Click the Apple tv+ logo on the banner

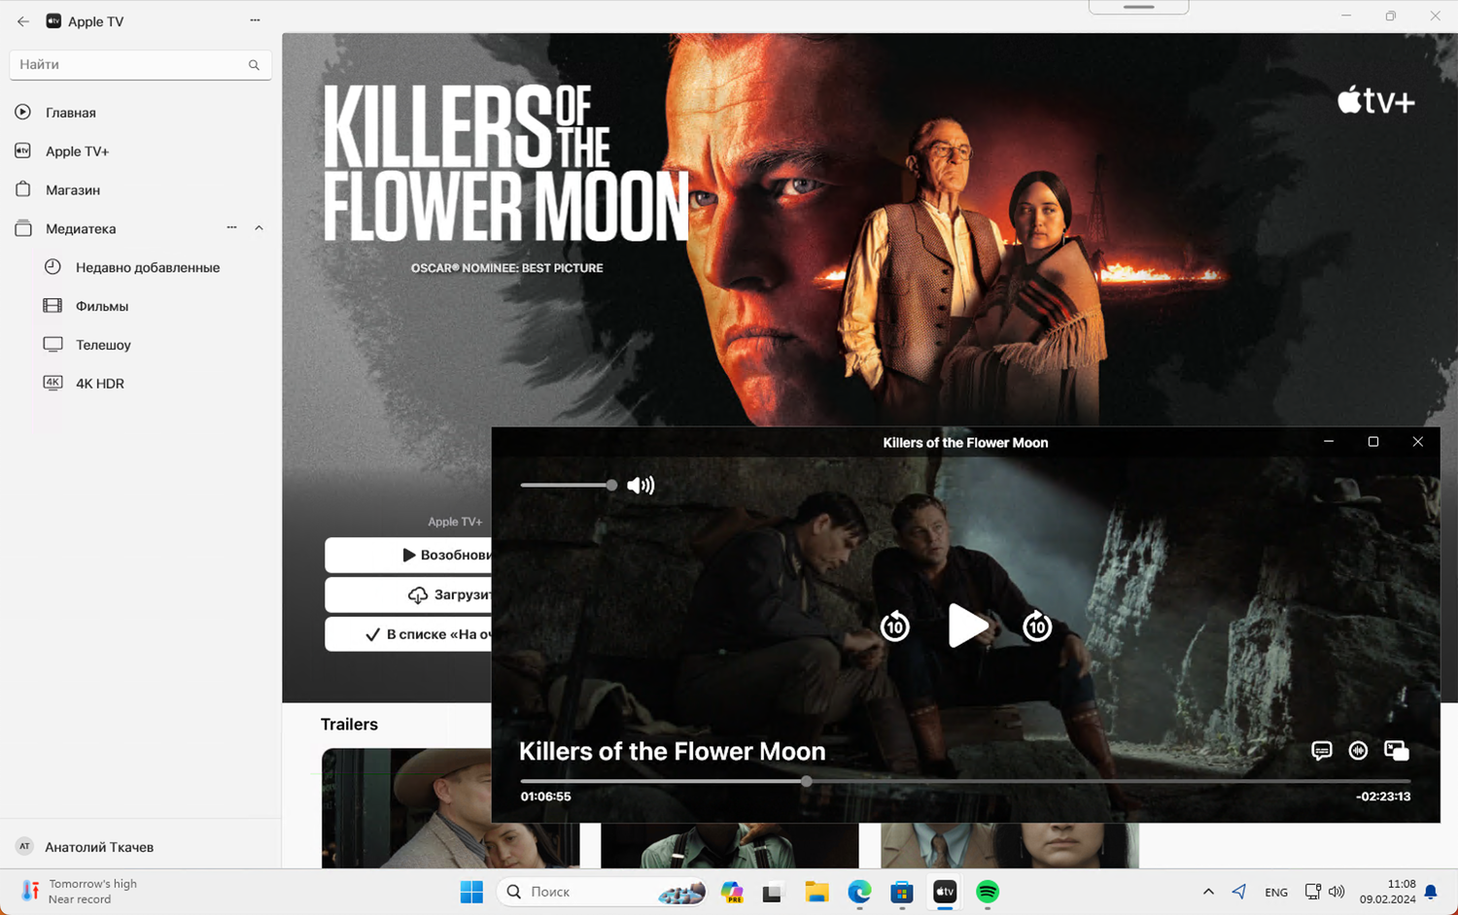[1376, 100]
